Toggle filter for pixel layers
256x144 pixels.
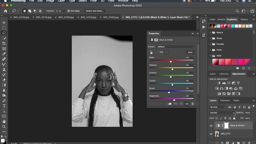pyautogui.click(x=230, y=107)
